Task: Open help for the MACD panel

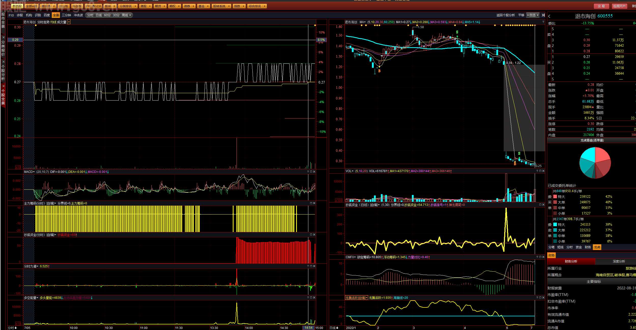Action: (308, 172)
